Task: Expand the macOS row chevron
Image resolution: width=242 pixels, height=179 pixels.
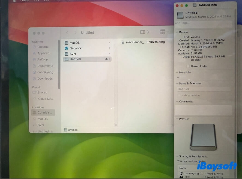Action: click(110, 43)
